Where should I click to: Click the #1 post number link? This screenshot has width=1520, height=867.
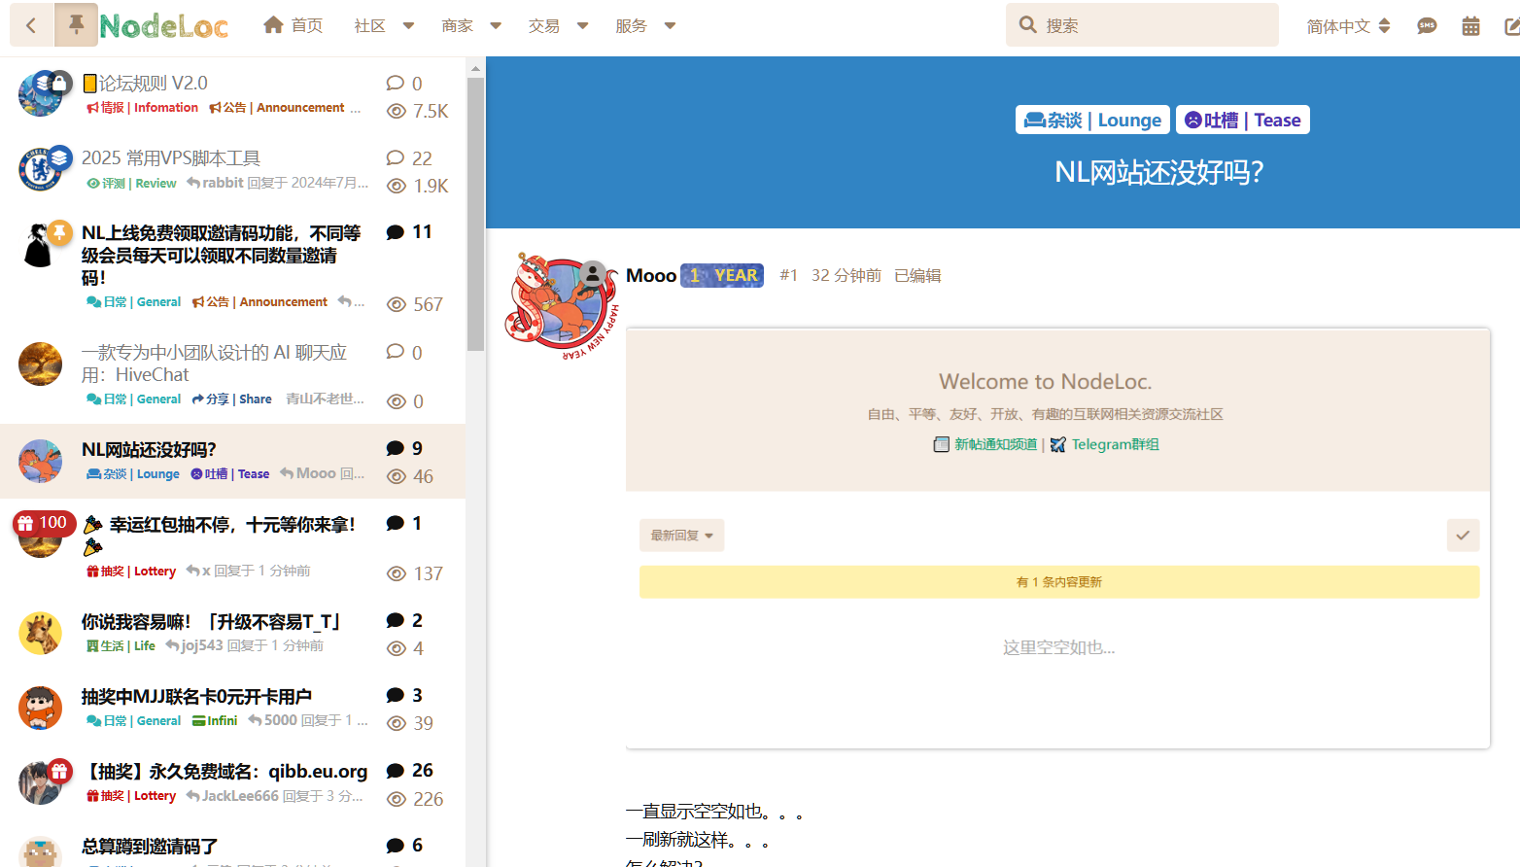coord(788,276)
